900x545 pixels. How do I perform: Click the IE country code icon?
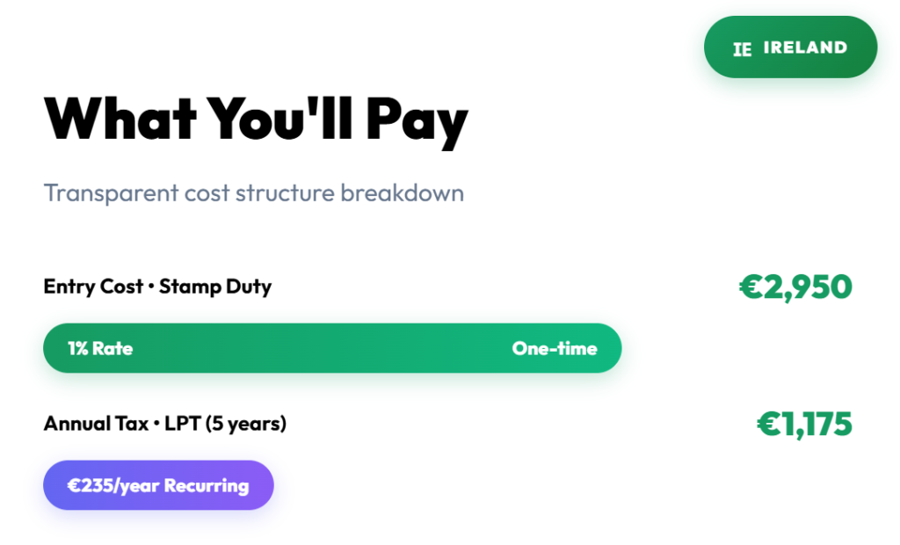pos(743,48)
